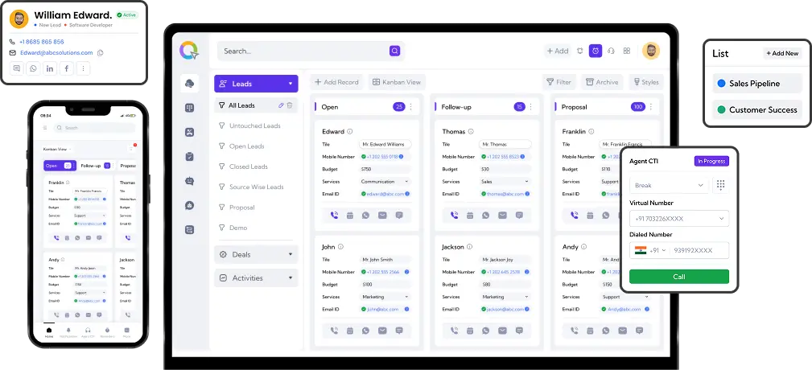Delete the All Leads filter with trash icon
Screen dimensions: 812x370
coord(290,105)
